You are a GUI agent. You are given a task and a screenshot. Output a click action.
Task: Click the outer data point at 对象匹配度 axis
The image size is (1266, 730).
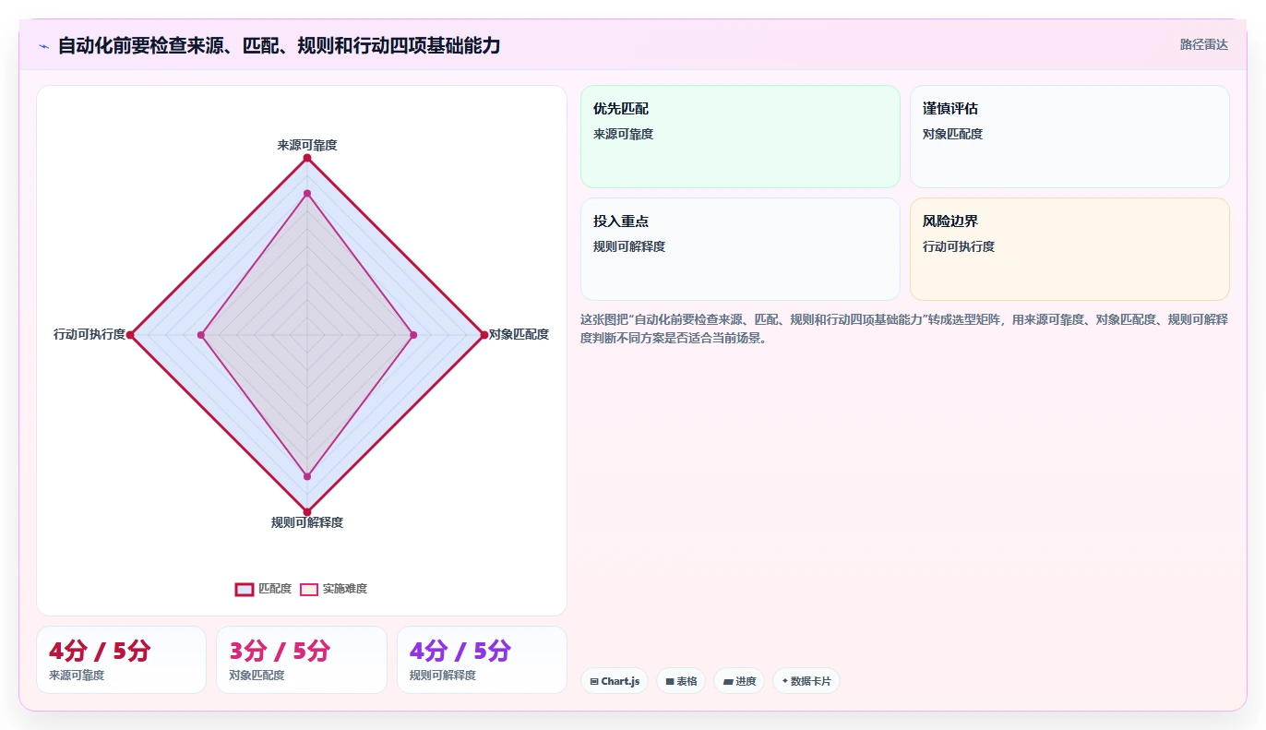[x=484, y=335]
